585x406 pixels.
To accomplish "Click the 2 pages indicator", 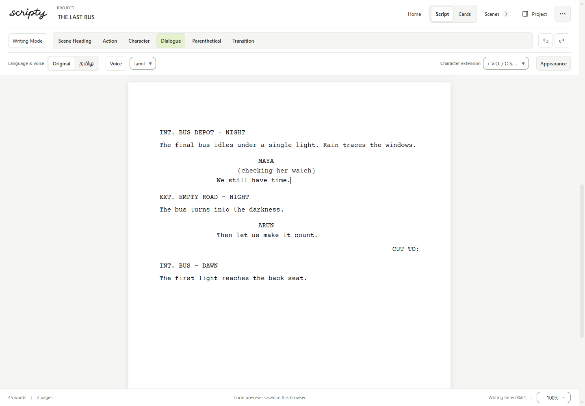I will tap(45, 397).
